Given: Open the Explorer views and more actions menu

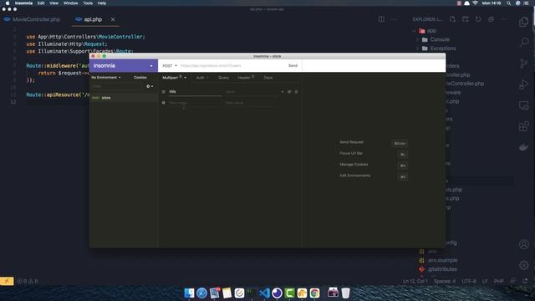Looking at the screenshot, I should coord(504,19).
